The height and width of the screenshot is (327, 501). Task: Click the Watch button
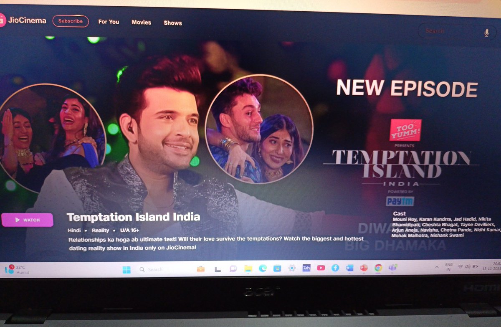click(x=28, y=220)
